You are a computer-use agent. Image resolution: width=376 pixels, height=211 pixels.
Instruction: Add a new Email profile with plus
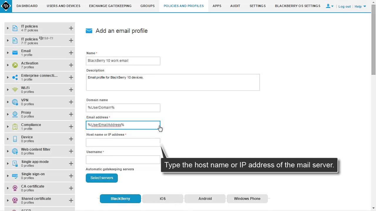tap(71, 53)
